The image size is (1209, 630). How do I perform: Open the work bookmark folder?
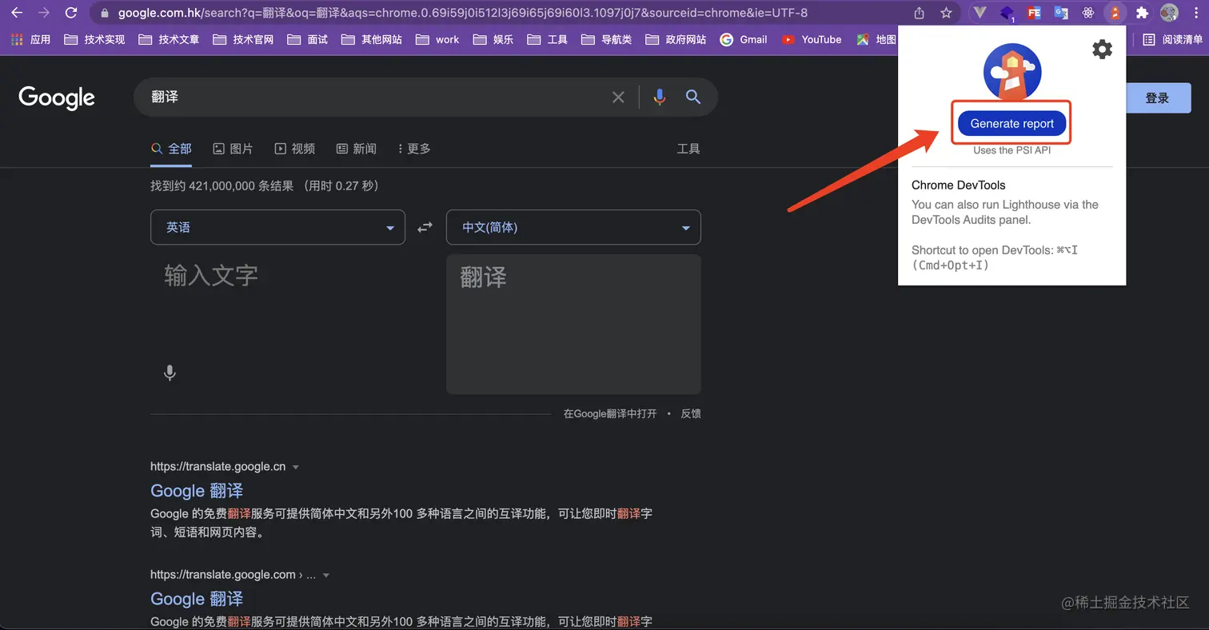pyautogui.click(x=437, y=39)
